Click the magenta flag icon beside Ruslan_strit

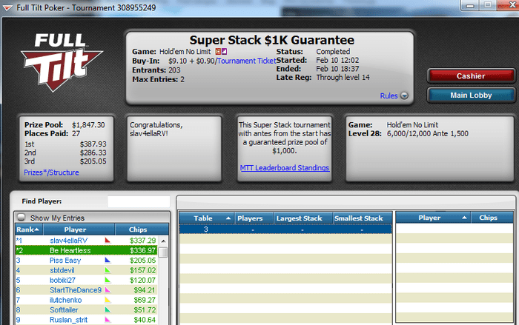[108, 320]
